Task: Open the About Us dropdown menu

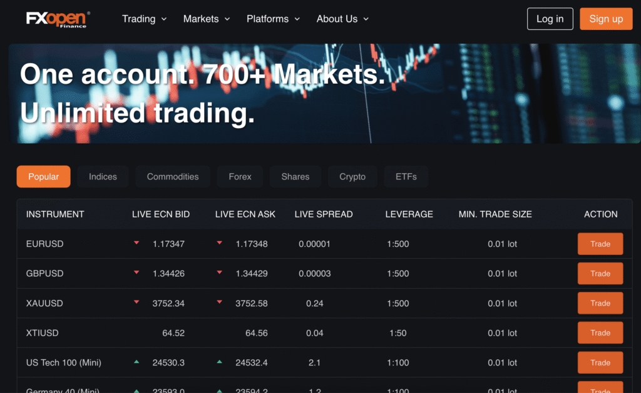Action: click(x=342, y=19)
